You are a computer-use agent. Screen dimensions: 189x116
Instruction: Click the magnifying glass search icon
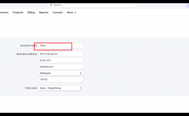[x=51, y=5]
